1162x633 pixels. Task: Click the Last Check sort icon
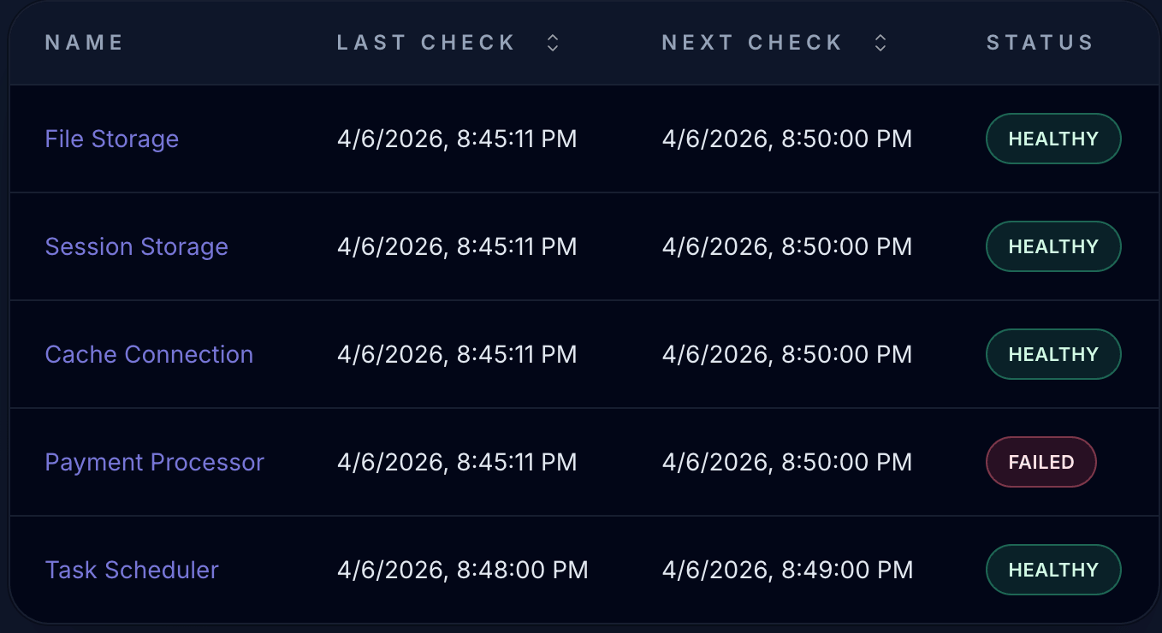click(x=553, y=43)
